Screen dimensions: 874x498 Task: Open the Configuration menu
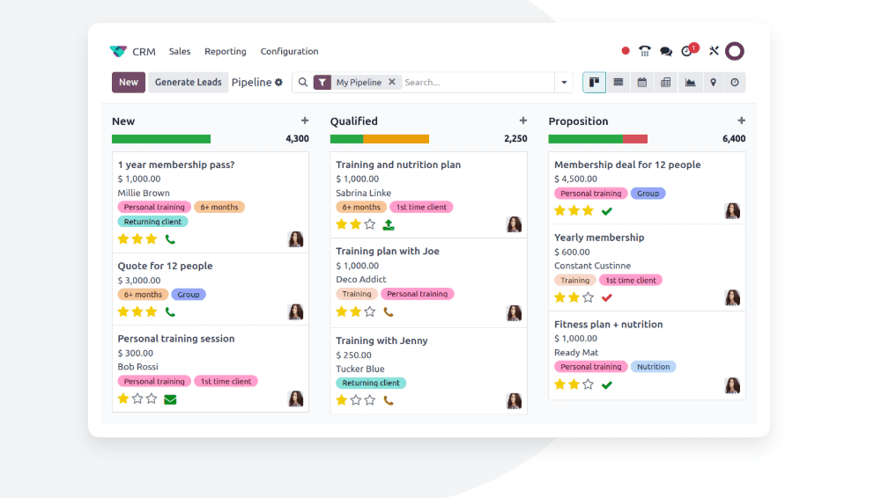click(x=289, y=51)
